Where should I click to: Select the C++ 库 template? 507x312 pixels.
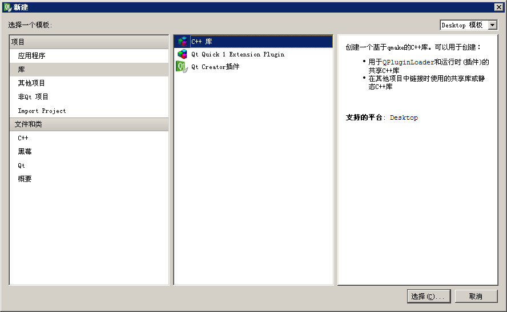[253, 41]
